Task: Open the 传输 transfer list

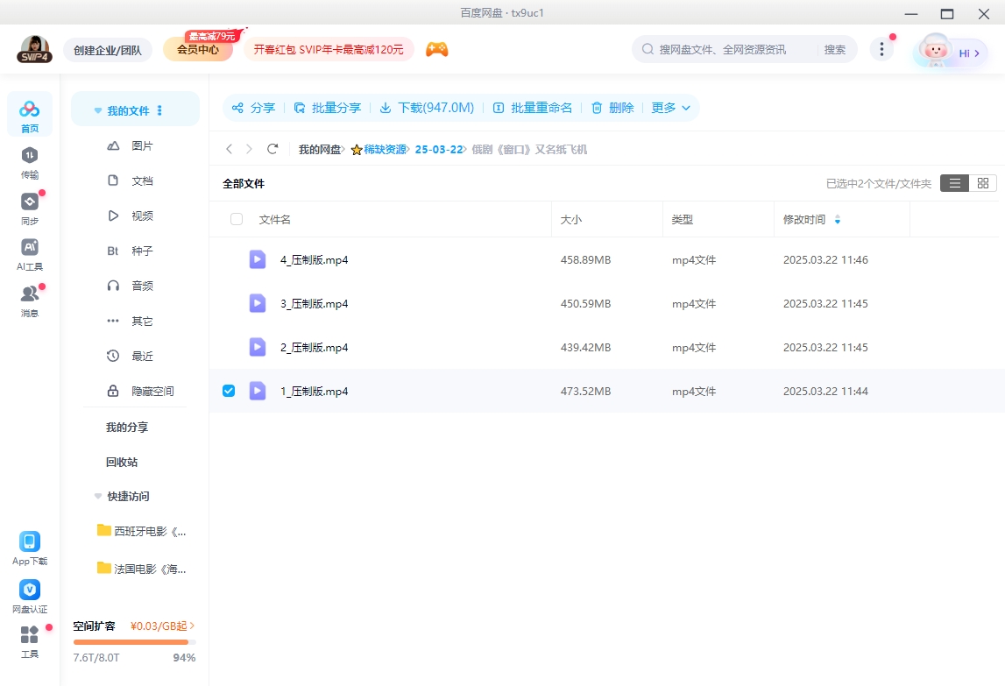Action: pyautogui.click(x=29, y=164)
